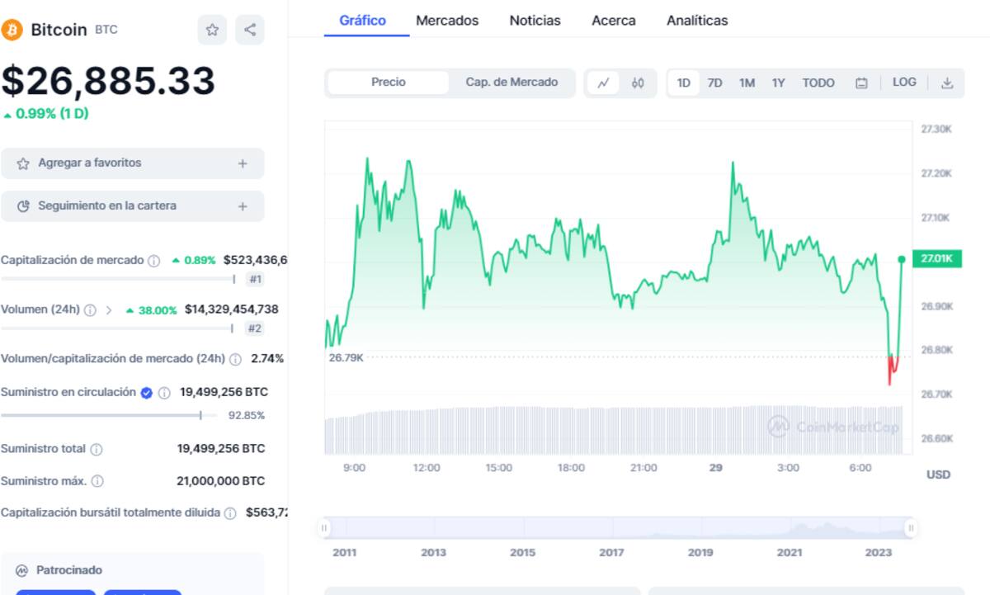Select the 7D time range
Screen dimensions: 990x595
coord(715,83)
